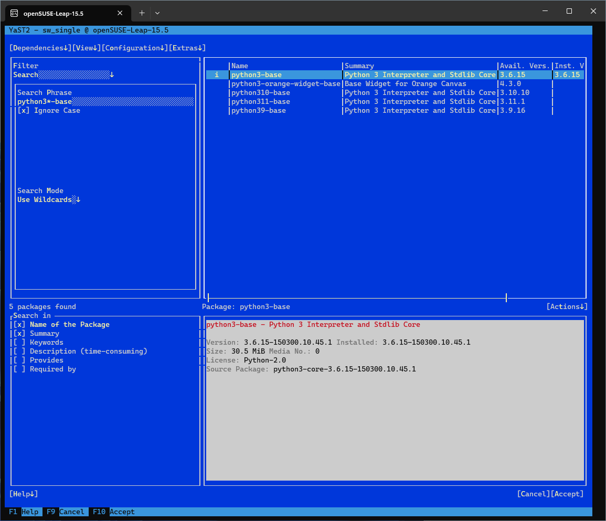Open the Dependencies menu
This screenshot has width=606, height=521.
click(40, 48)
